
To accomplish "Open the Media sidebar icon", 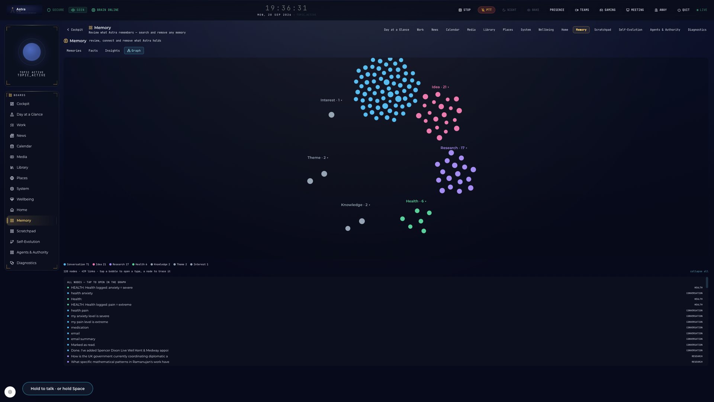I will coord(12,157).
